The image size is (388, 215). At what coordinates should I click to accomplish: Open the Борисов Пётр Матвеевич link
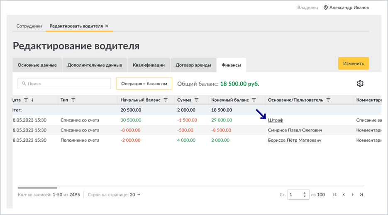(295, 140)
